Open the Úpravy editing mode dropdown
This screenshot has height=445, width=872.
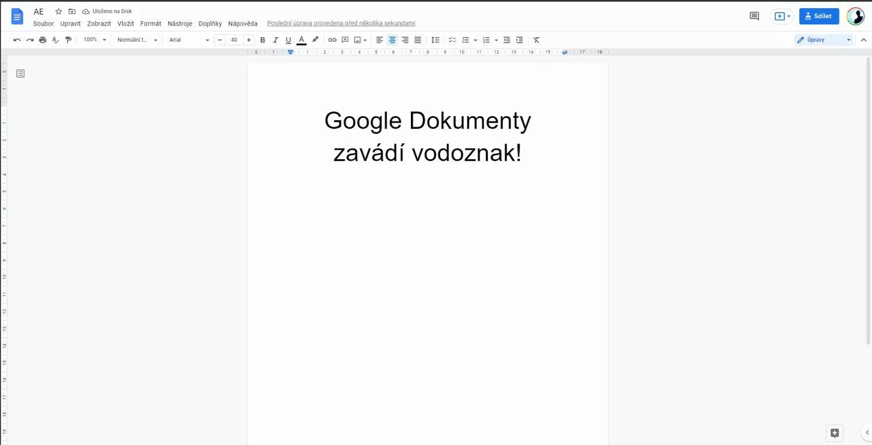click(x=824, y=40)
